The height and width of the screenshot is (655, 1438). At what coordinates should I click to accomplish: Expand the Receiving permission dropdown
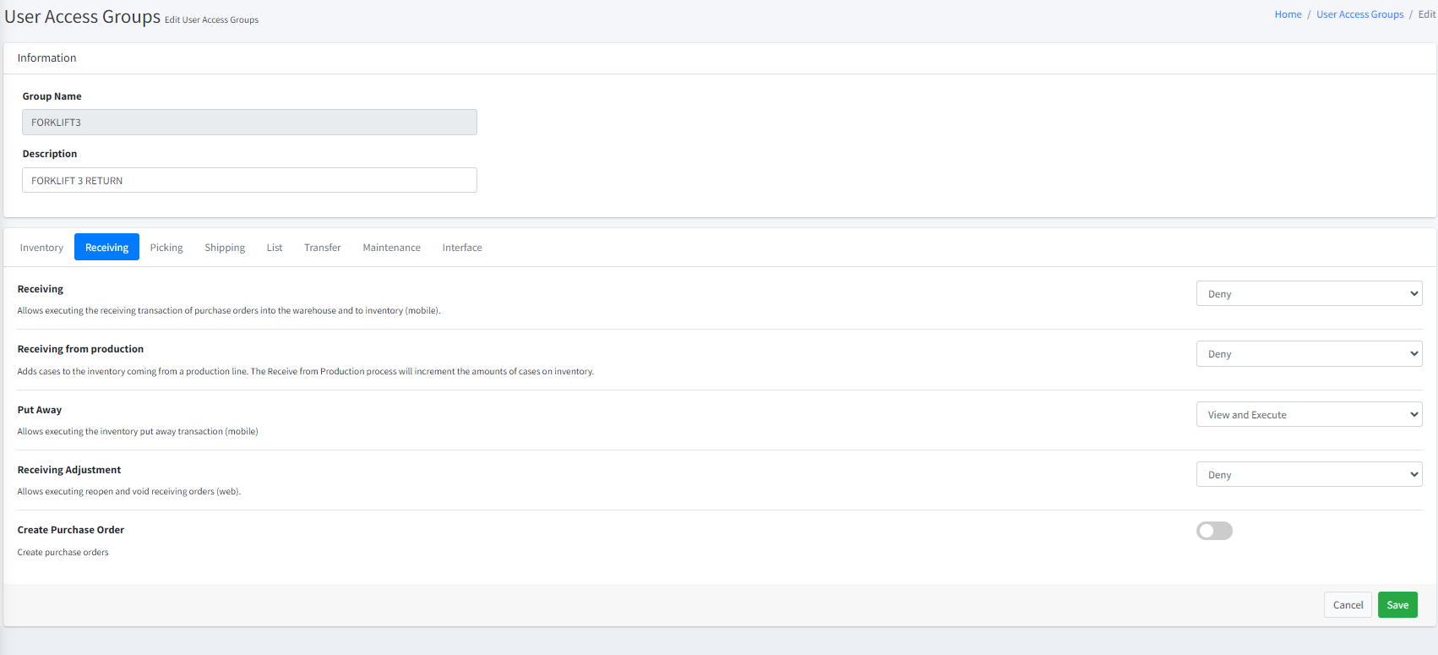point(1309,294)
